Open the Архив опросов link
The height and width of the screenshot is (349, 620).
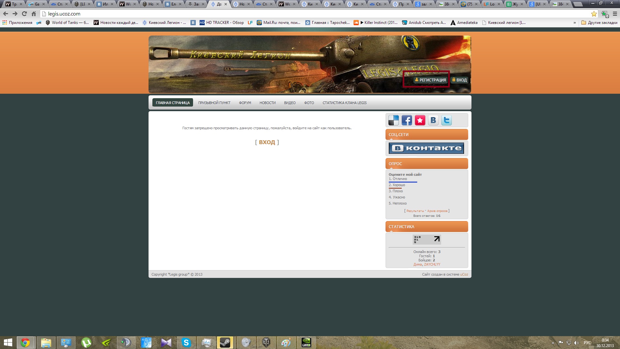point(437,211)
